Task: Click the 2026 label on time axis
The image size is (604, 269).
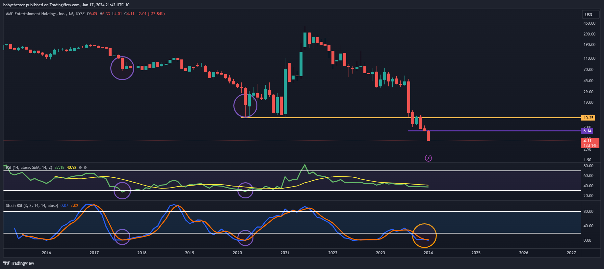Action: pyautogui.click(x=524, y=253)
